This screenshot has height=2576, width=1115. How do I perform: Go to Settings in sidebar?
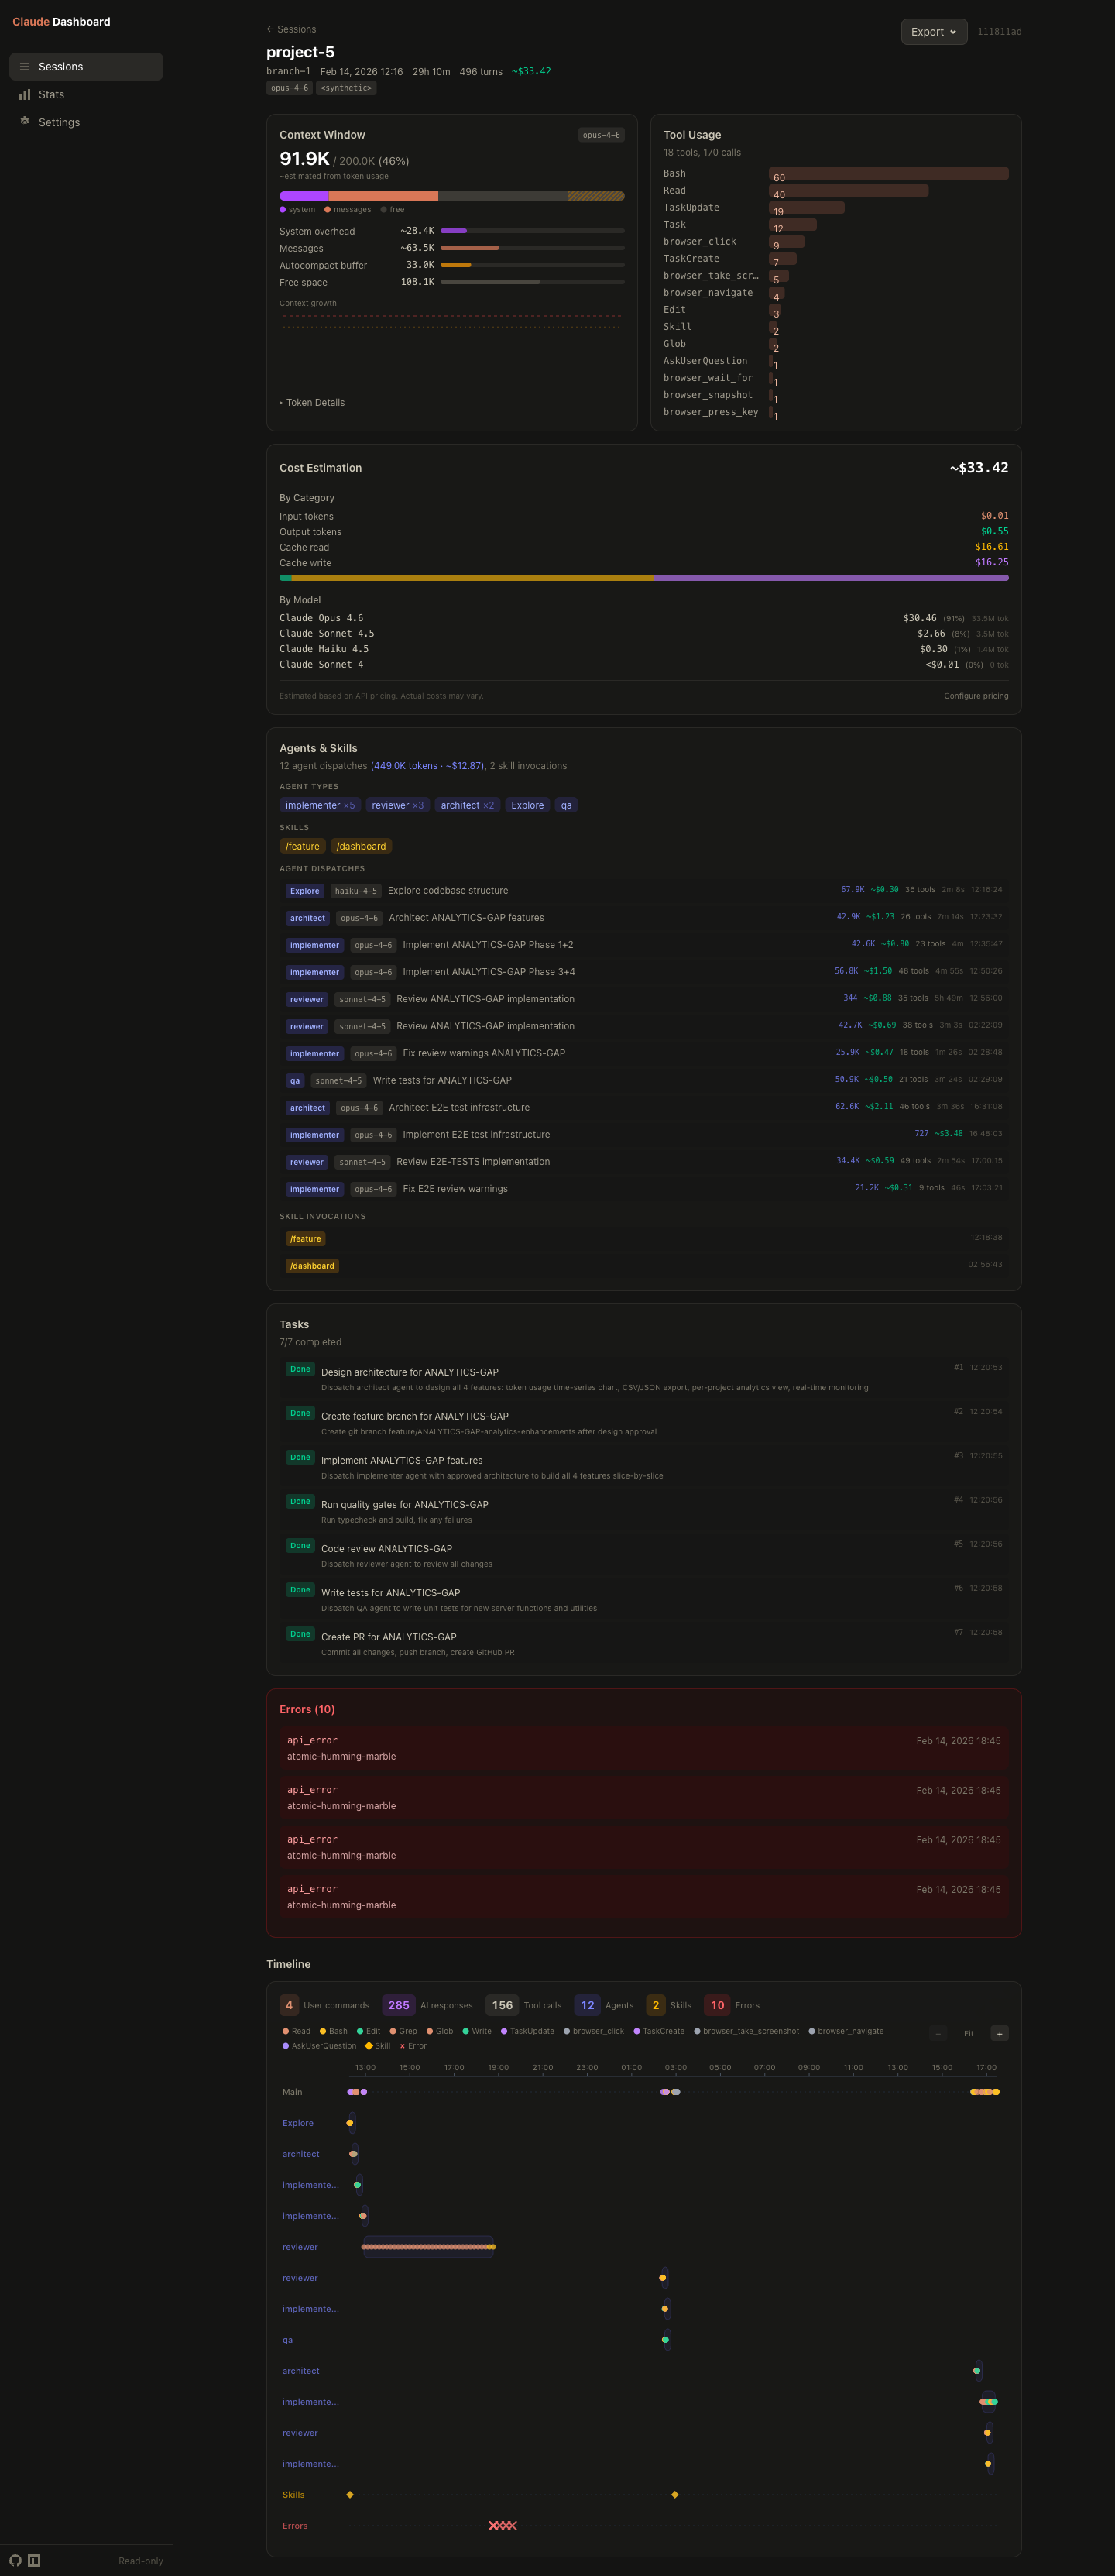[86, 122]
